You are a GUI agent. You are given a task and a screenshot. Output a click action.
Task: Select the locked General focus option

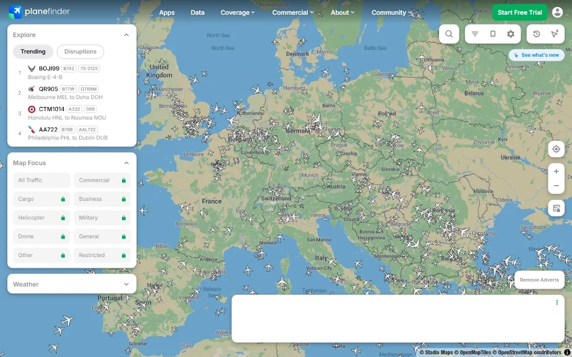[x=102, y=236]
